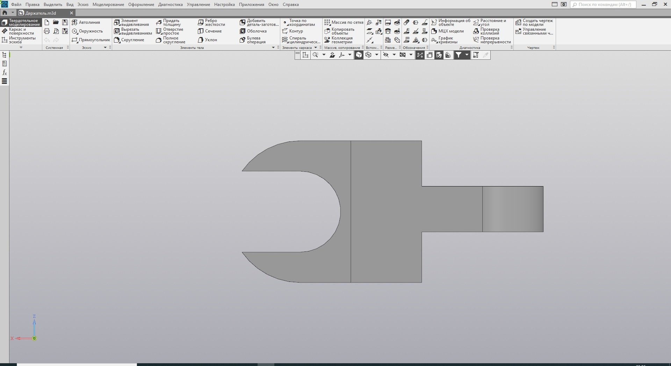The height and width of the screenshot is (366, 671).
Task: Toggle wireframe display mode in view toolbar
Action: (368, 55)
